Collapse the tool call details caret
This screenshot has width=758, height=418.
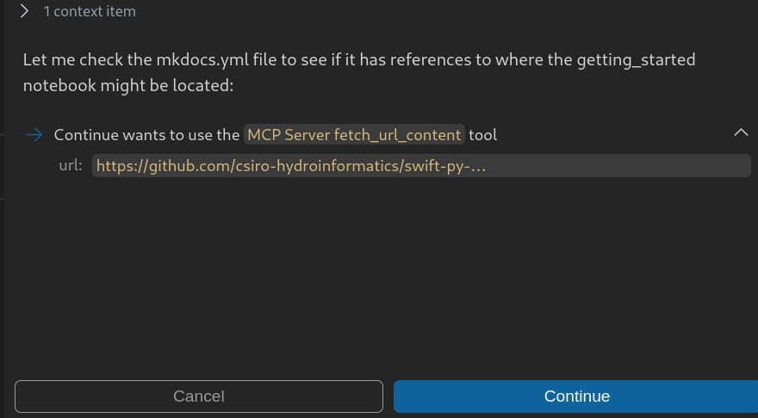[x=740, y=132]
